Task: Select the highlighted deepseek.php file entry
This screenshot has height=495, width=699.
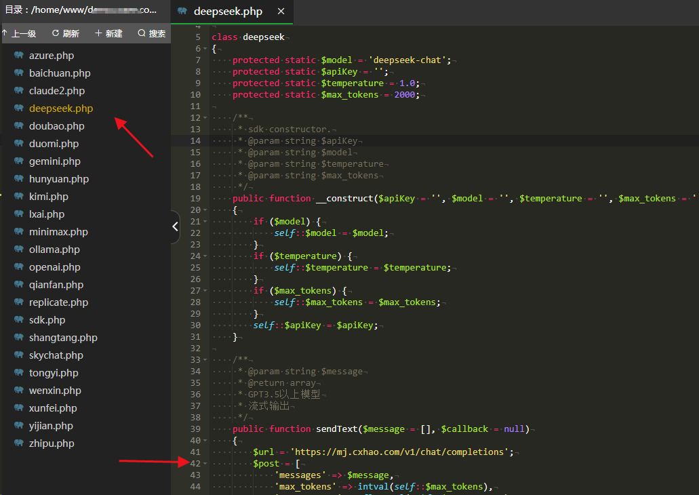Action: pyautogui.click(x=61, y=108)
